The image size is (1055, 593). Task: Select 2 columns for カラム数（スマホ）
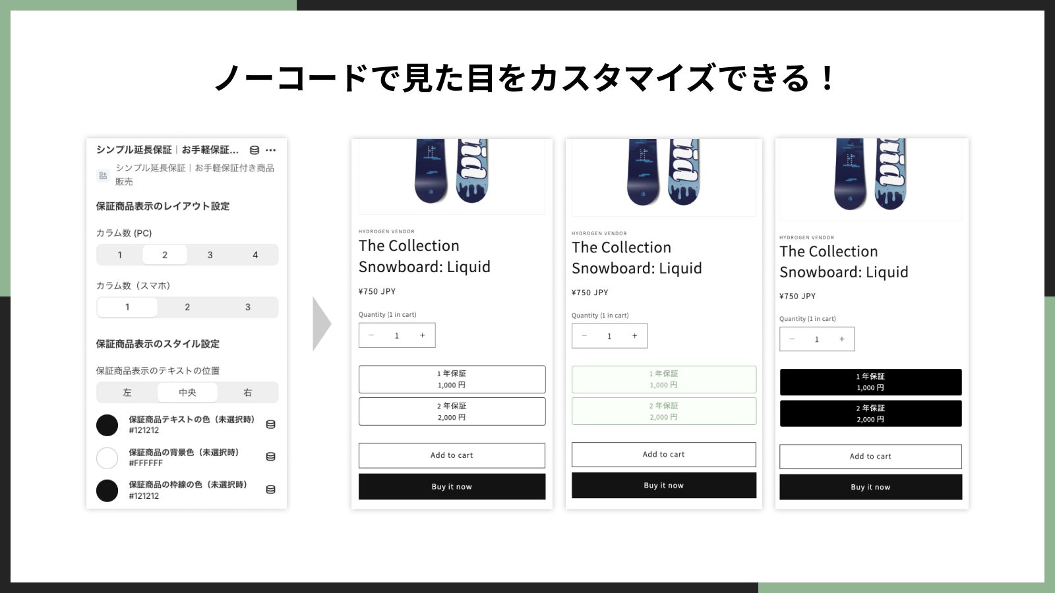click(x=187, y=307)
